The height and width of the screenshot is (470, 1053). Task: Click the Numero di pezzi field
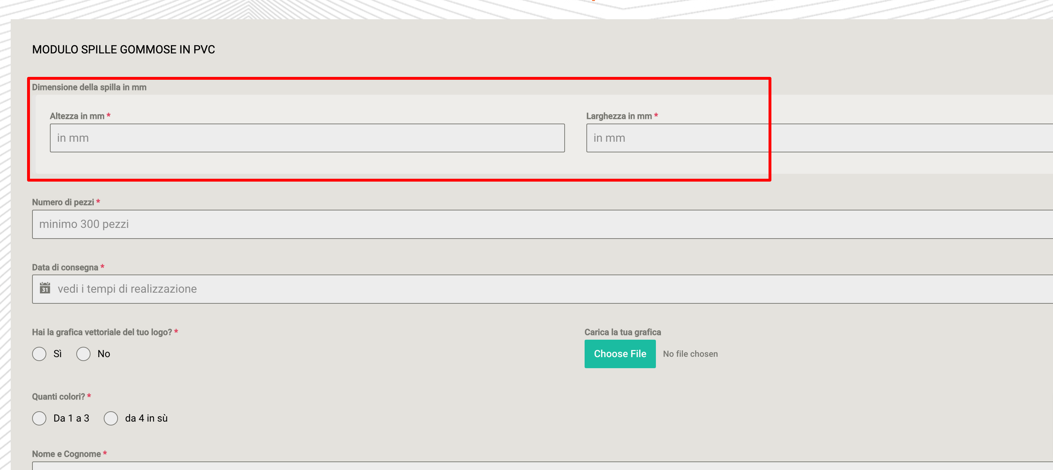(x=543, y=224)
